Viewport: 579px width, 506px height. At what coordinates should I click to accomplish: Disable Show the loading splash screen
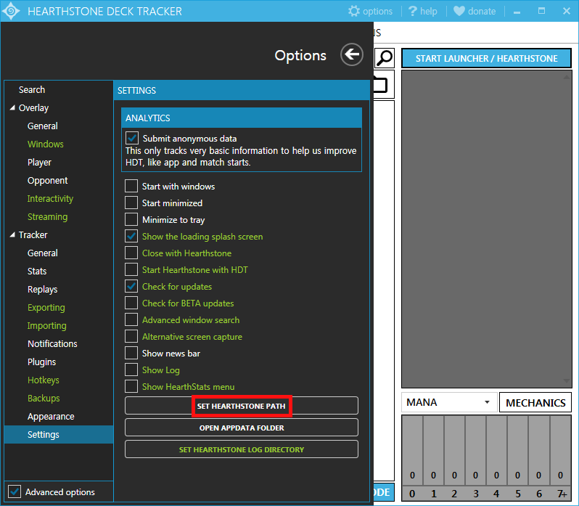pyautogui.click(x=131, y=237)
